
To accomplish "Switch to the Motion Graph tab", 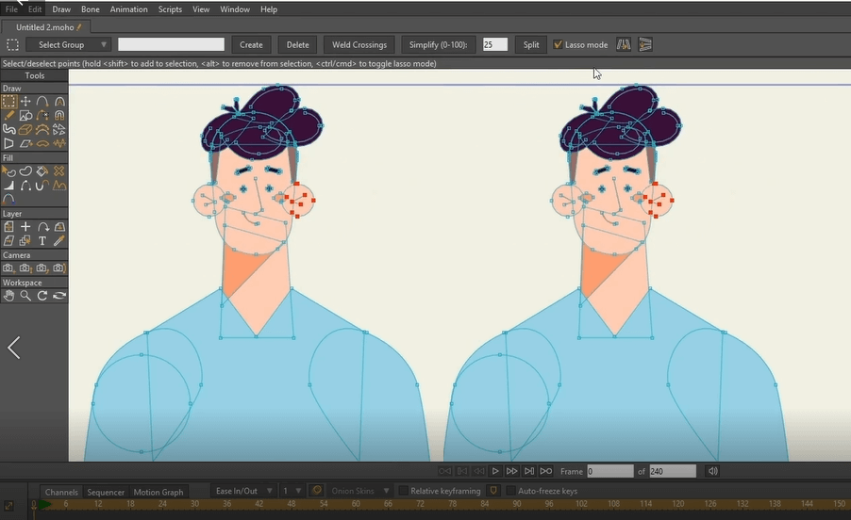I will pos(159,492).
